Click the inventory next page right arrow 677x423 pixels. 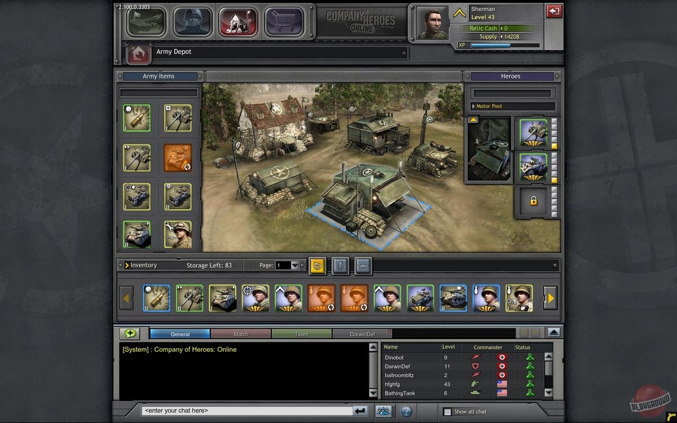550,298
